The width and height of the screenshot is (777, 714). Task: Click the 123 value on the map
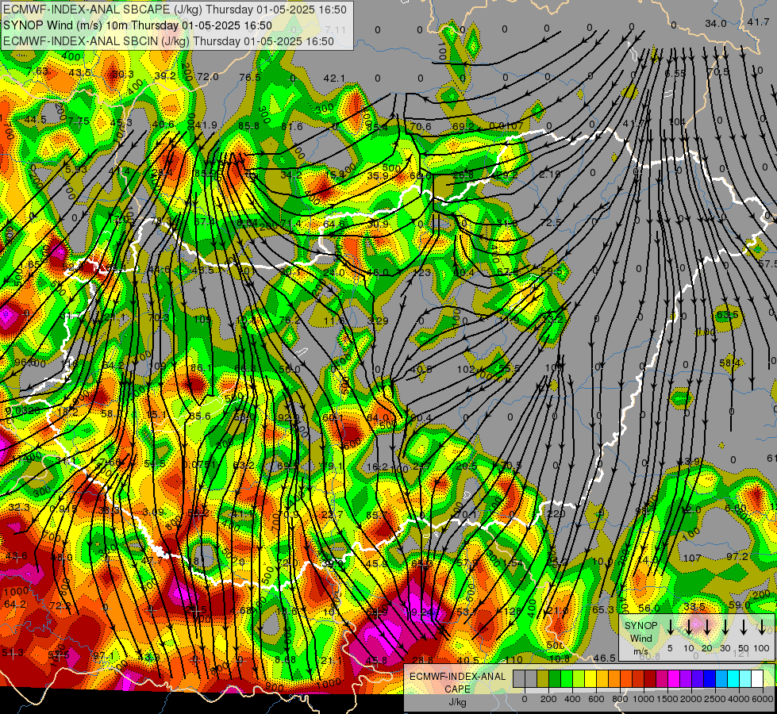pyautogui.click(x=421, y=273)
